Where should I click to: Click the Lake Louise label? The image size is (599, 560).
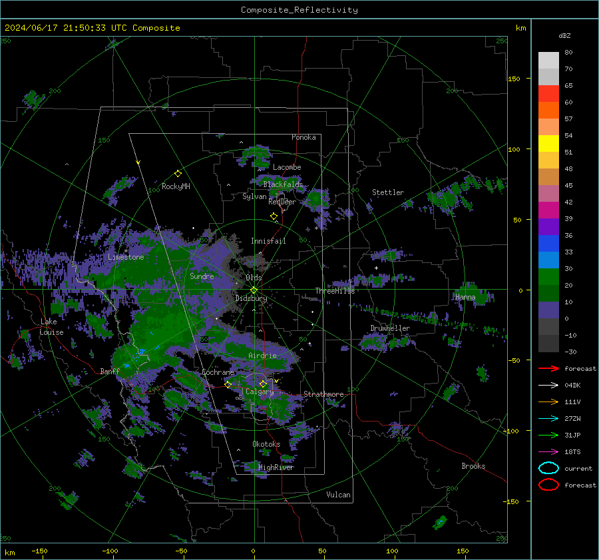click(x=51, y=327)
